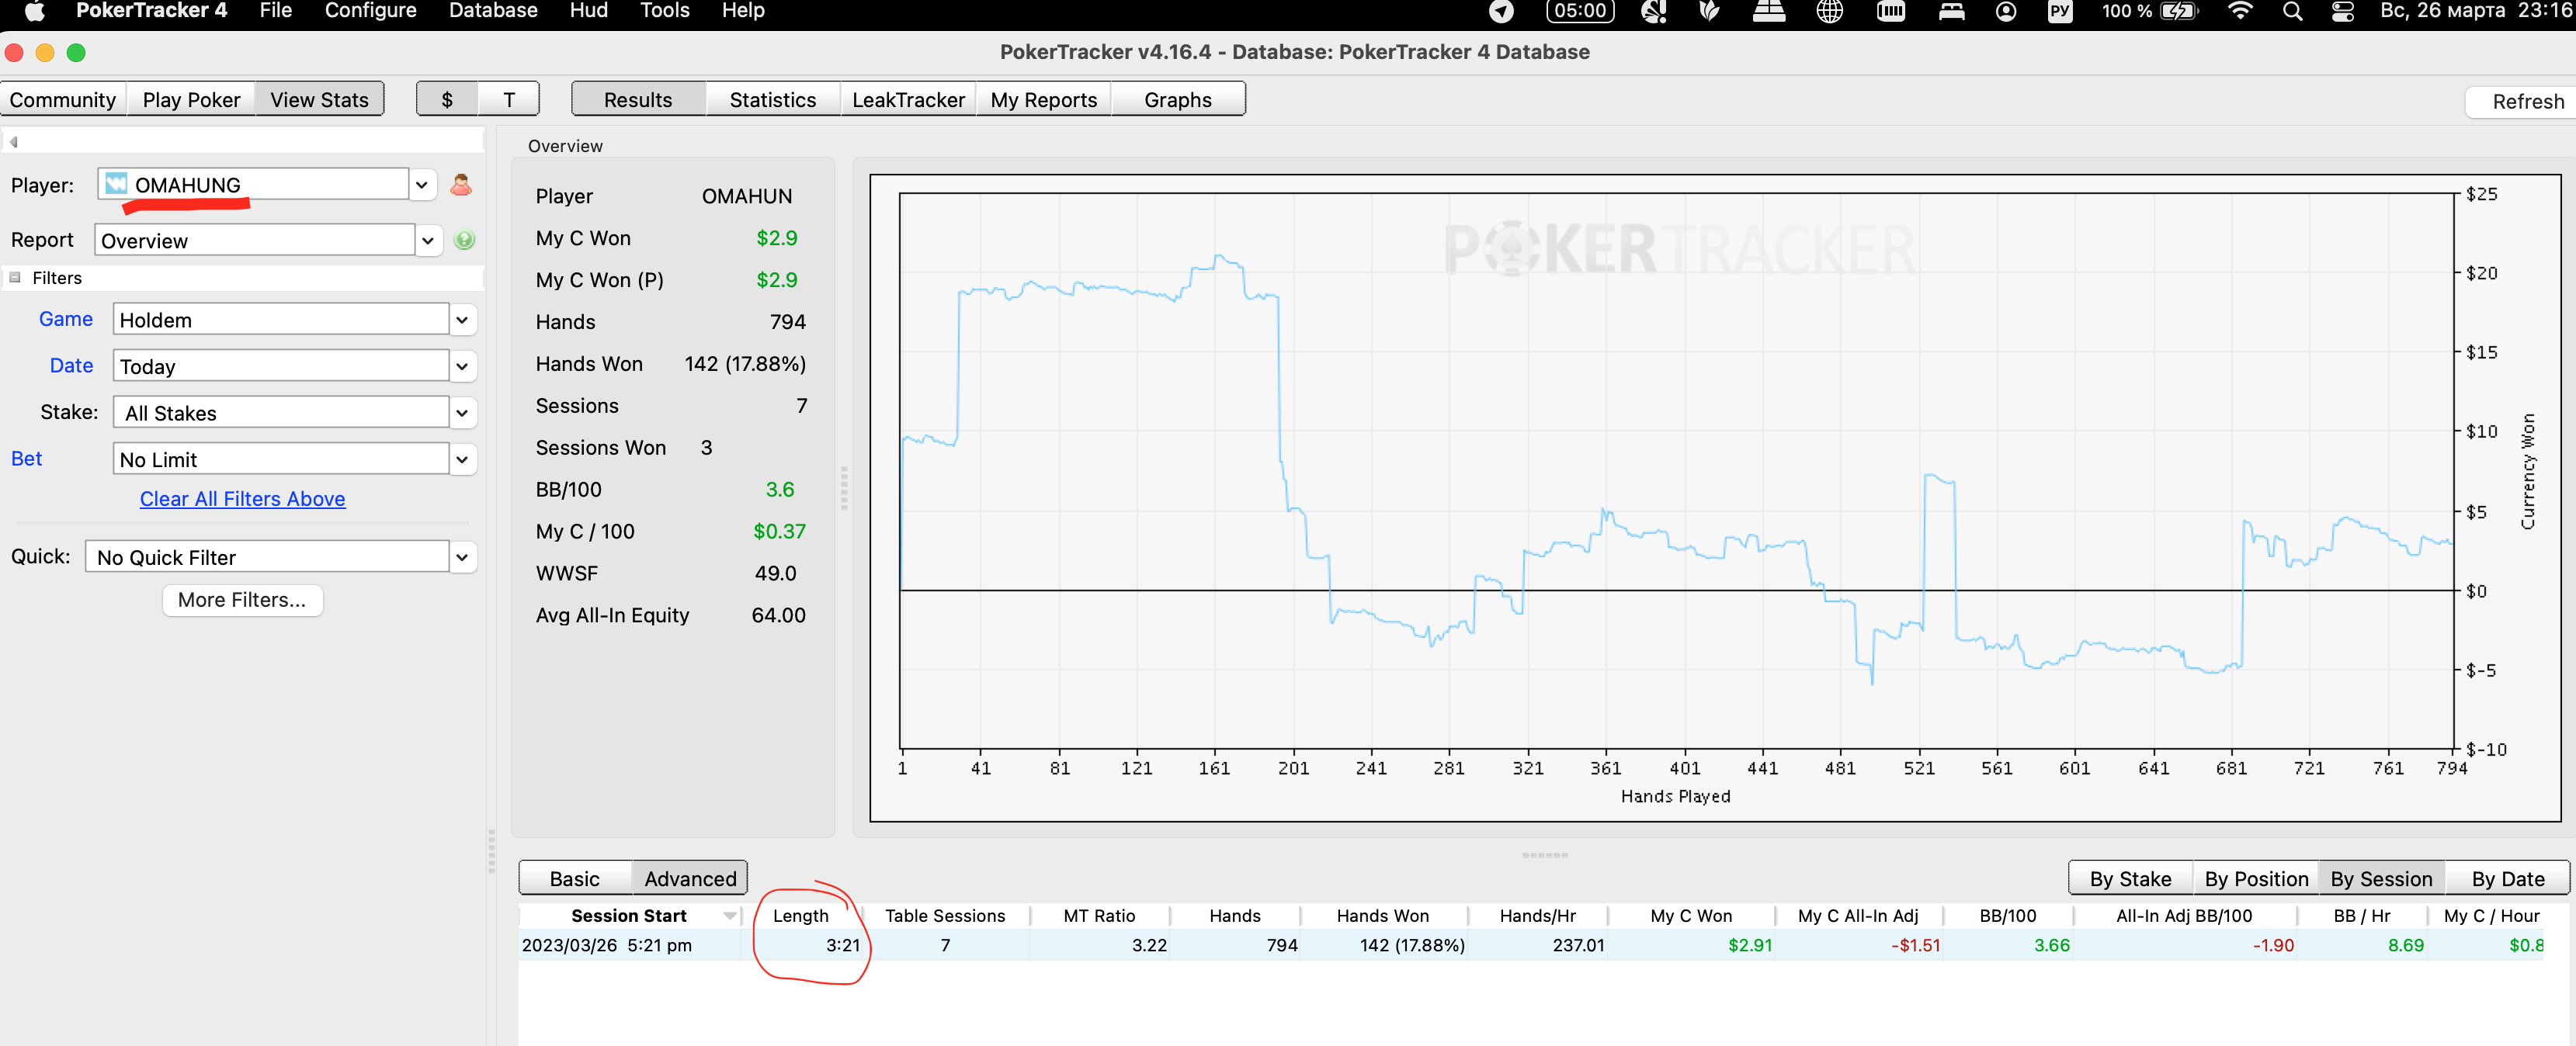Open the Bet type dropdown
This screenshot has height=1046, width=2576.
coord(462,459)
